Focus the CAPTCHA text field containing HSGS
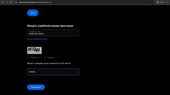Viewport: 170px width, 95px height. point(53,72)
